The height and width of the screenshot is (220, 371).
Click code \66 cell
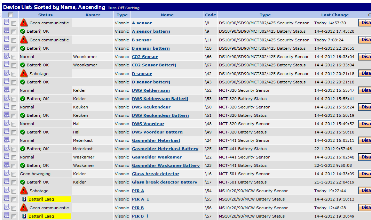tap(208, 57)
